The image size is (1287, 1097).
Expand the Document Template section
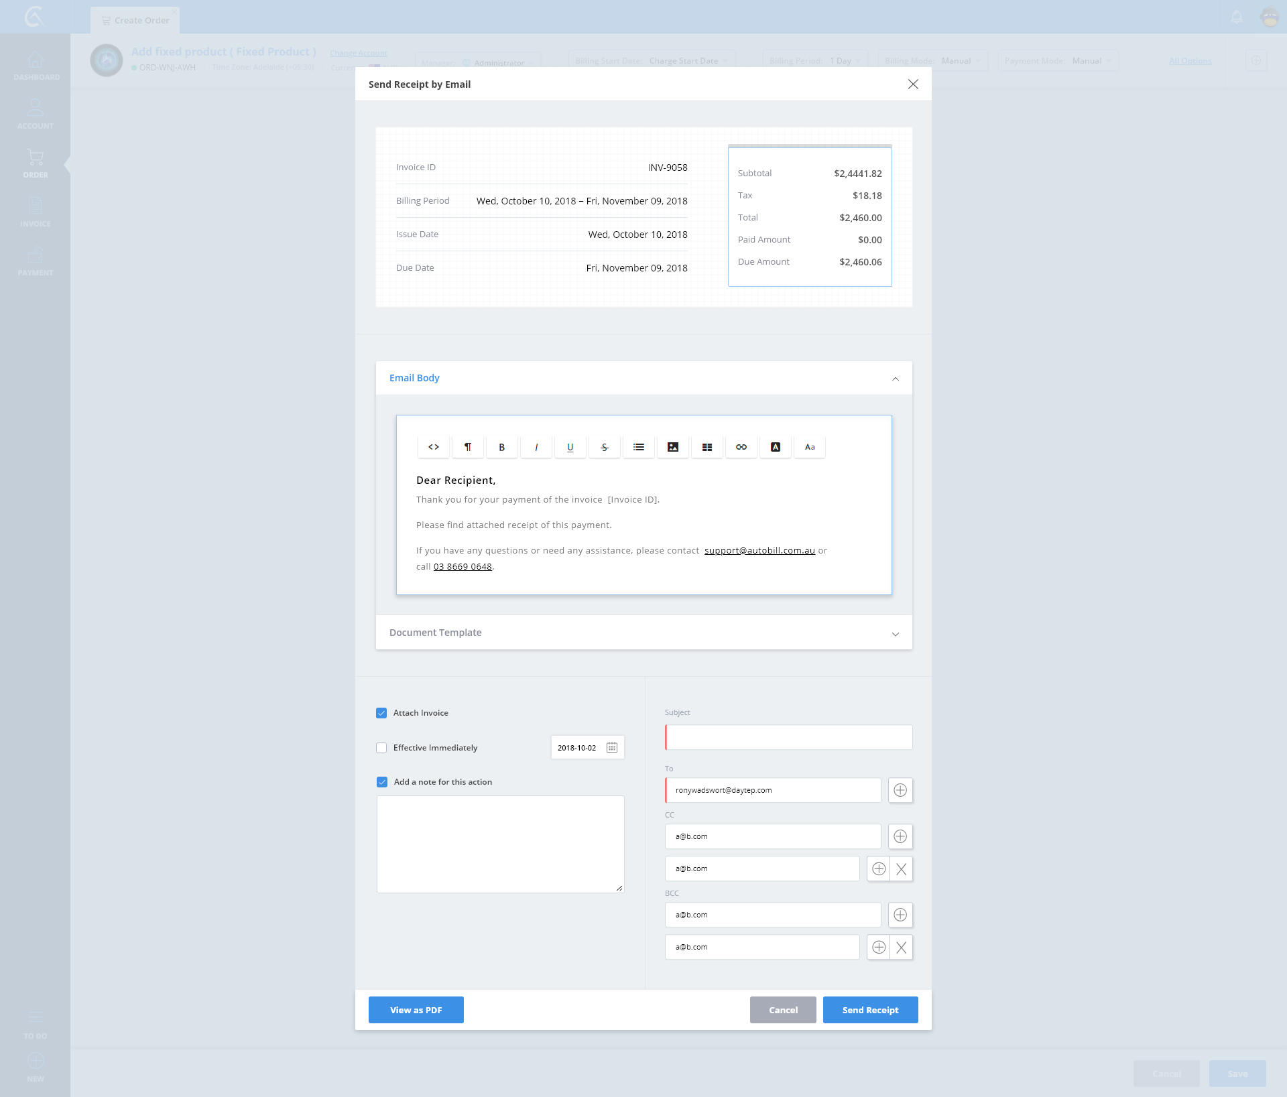click(895, 633)
